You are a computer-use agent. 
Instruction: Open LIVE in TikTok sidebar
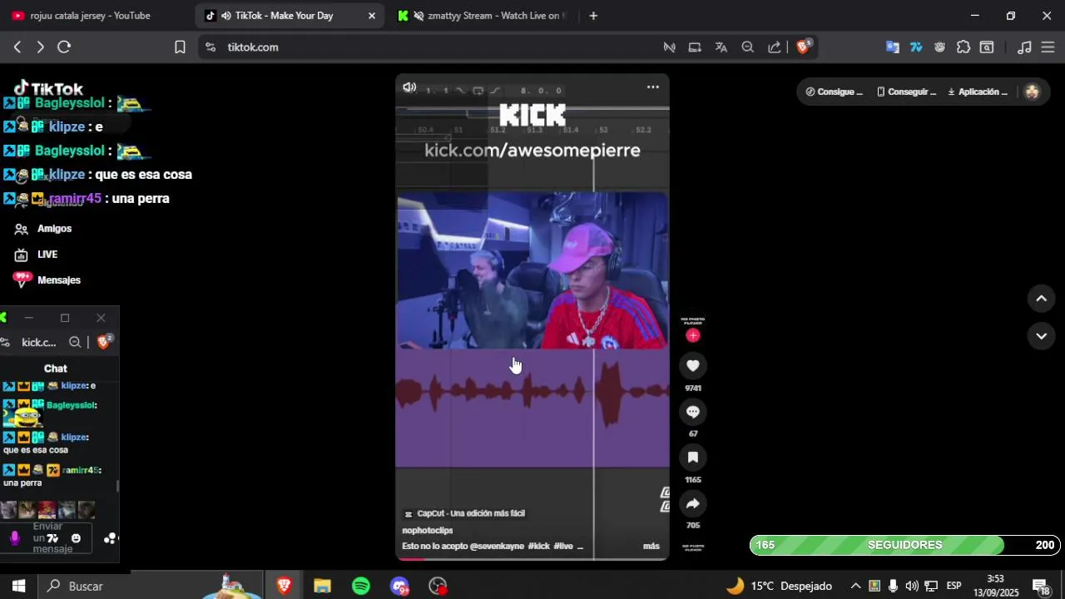pos(36,255)
